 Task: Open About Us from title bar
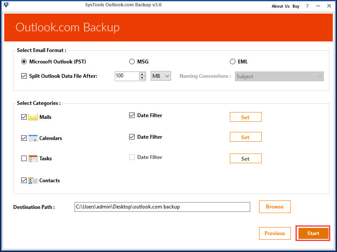click(280, 6)
